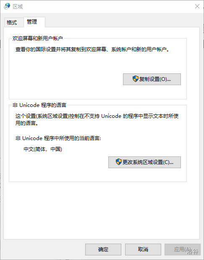The width and height of the screenshot is (204, 260).
Task: Confirm with the 确定 button
Action: tap(103, 250)
